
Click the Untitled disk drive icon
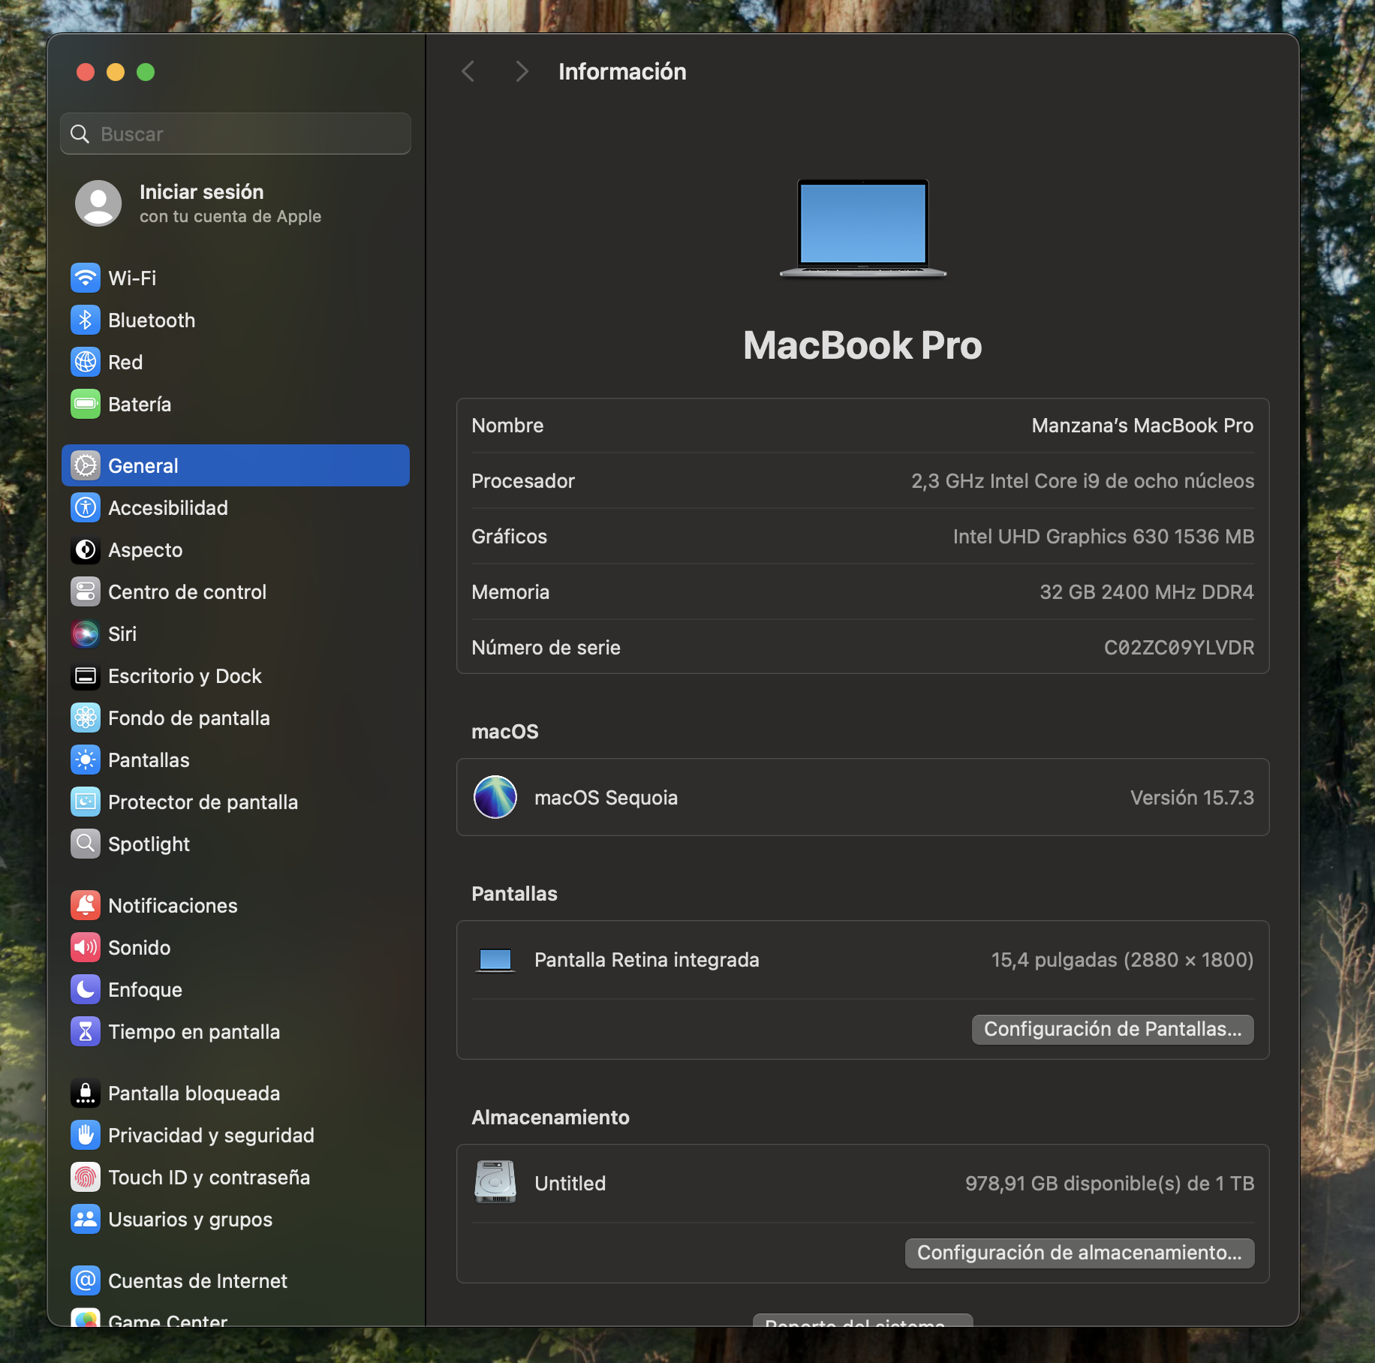495,1183
